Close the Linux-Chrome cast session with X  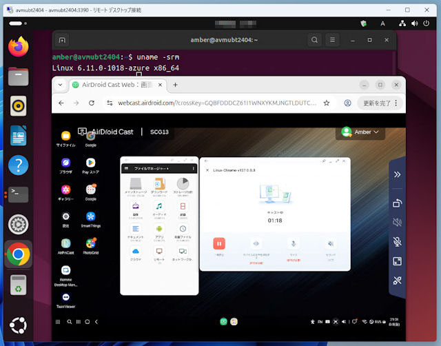[x=207, y=170]
